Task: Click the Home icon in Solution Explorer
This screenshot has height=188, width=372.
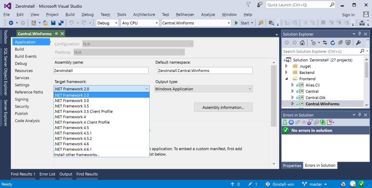Action: [x=302, y=43]
